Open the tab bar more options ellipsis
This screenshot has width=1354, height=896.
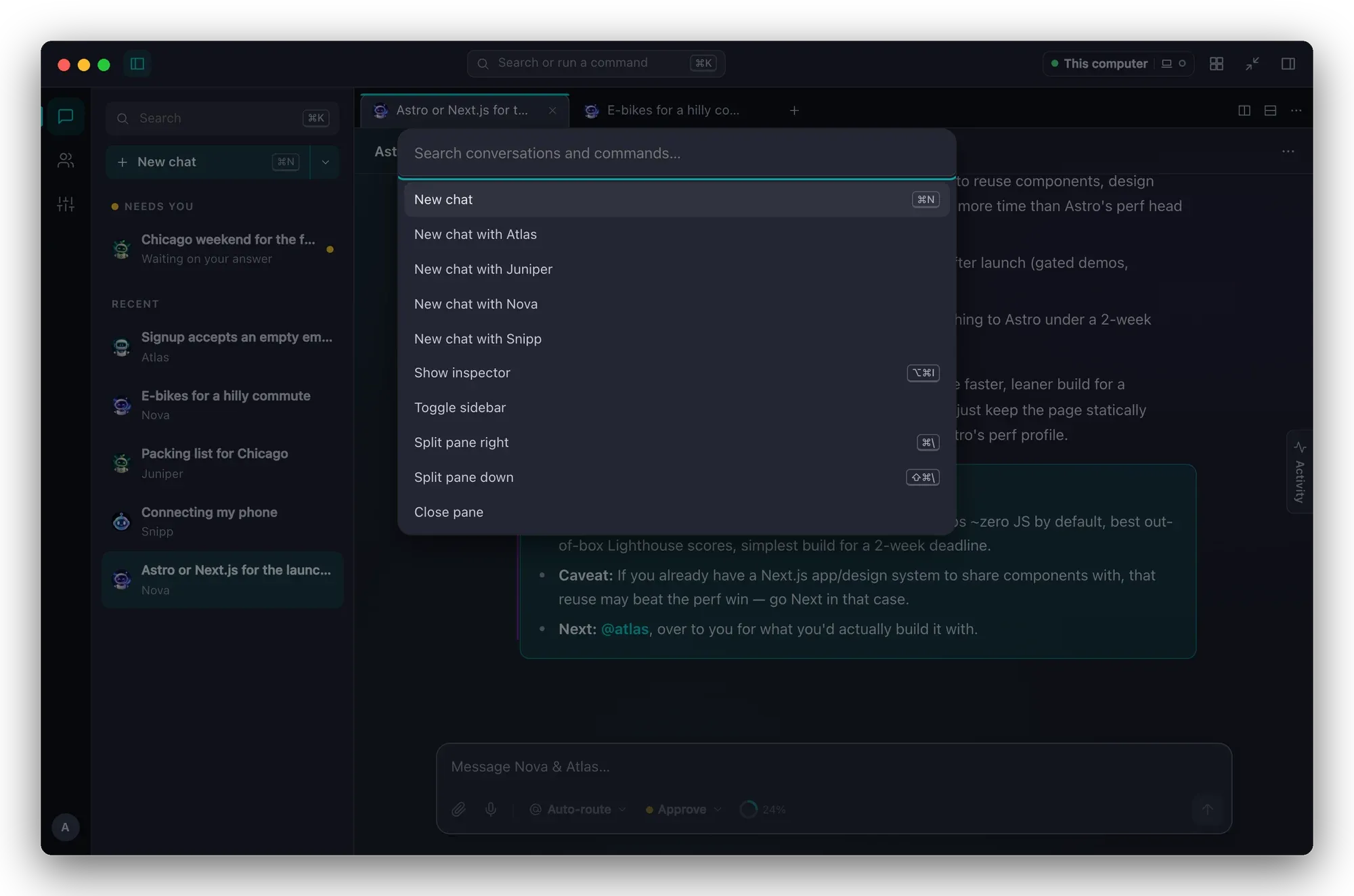tap(1296, 110)
